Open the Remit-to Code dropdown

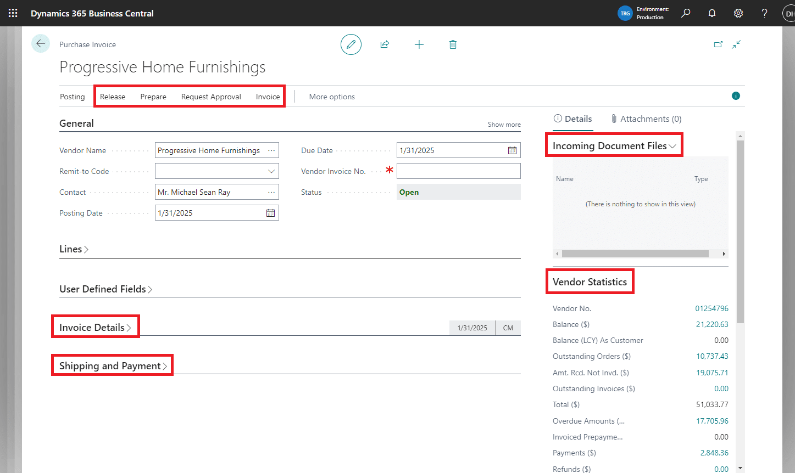click(x=271, y=171)
